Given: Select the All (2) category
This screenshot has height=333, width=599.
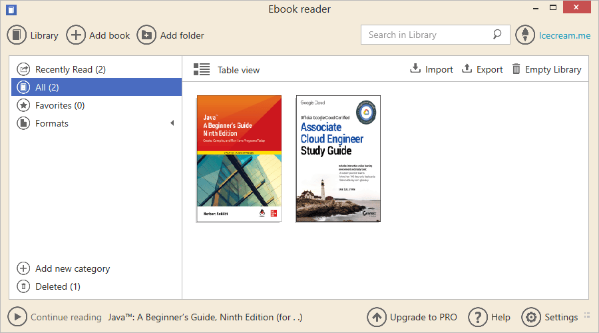Looking at the screenshot, I should [97, 87].
